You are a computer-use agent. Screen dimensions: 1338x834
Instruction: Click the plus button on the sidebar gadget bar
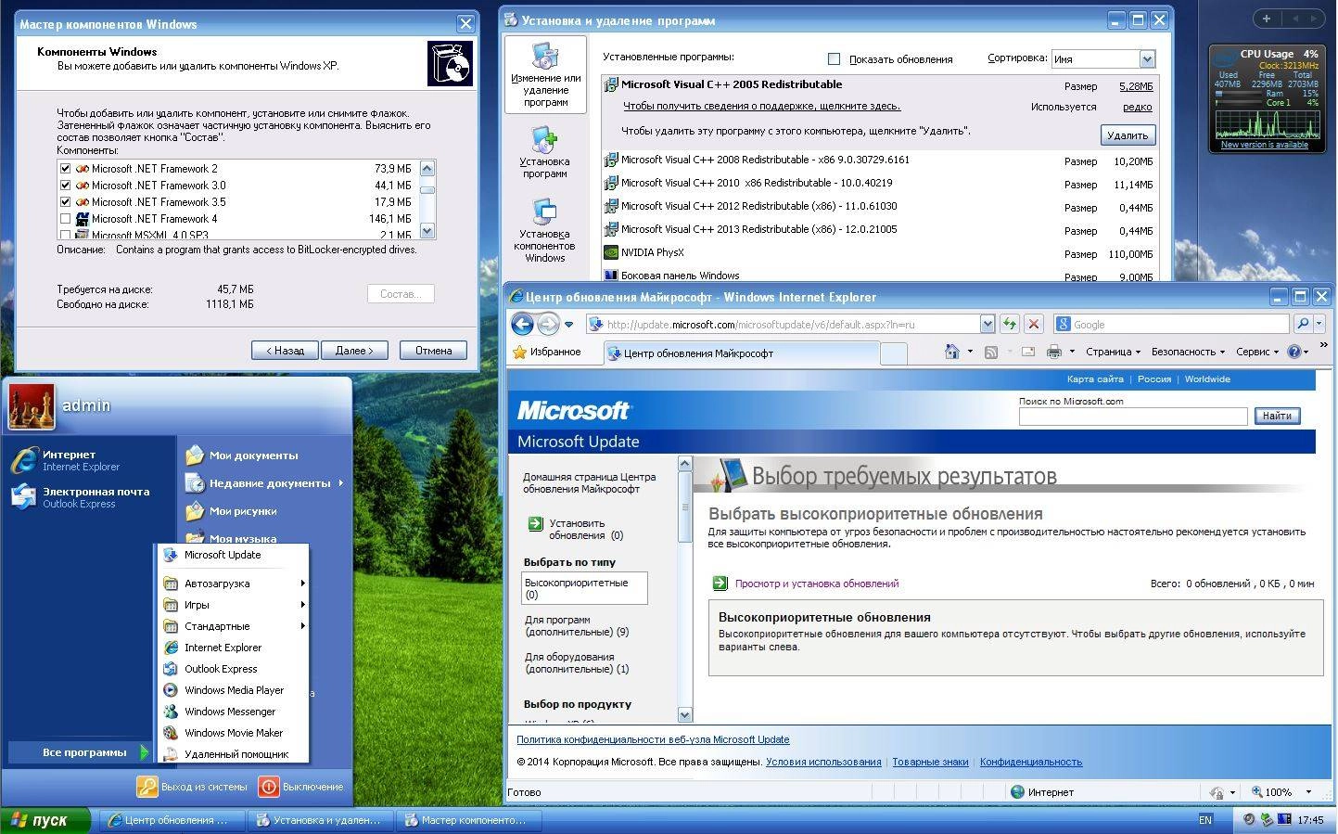(x=1266, y=18)
